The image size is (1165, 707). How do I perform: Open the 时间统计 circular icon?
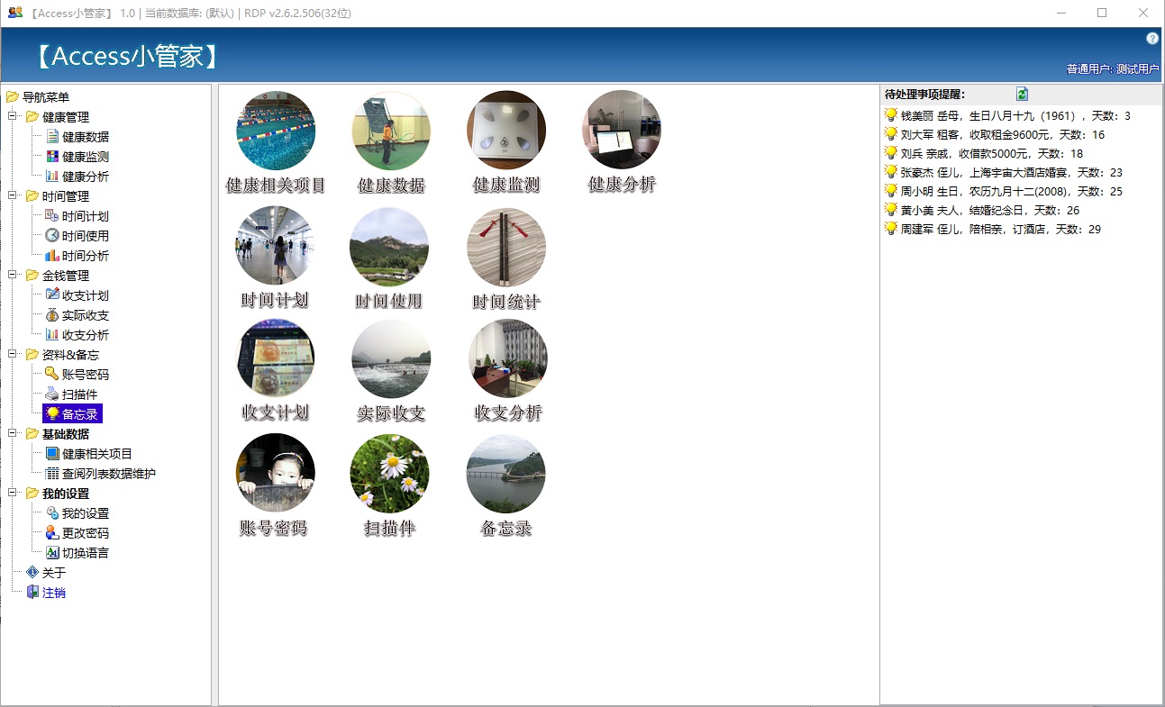point(506,248)
